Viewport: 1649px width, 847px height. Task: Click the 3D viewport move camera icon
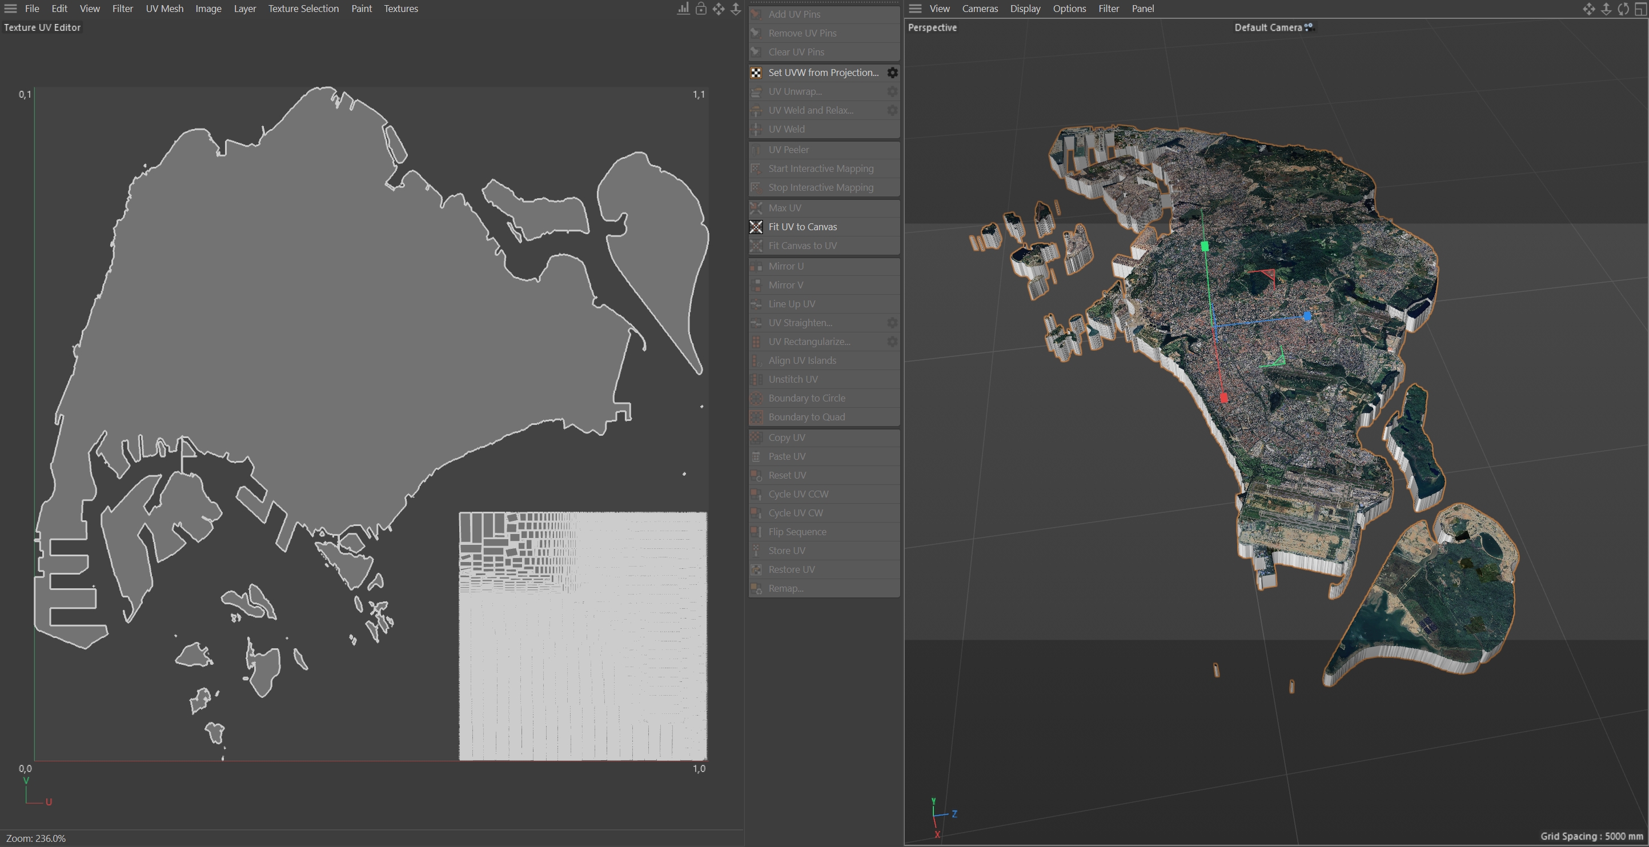pyautogui.click(x=1589, y=9)
